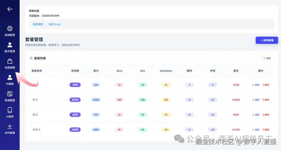Screen dimensions: 281x150
Task: Click the 售价 column header
Action: pyautogui.click(x=236, y=71)
